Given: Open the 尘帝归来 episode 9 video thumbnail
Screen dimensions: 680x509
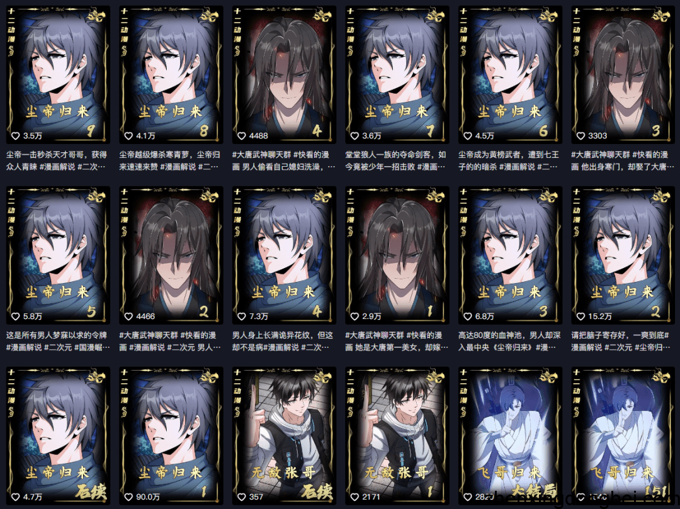Looking at the screenshot, I should tap(58, 74).
